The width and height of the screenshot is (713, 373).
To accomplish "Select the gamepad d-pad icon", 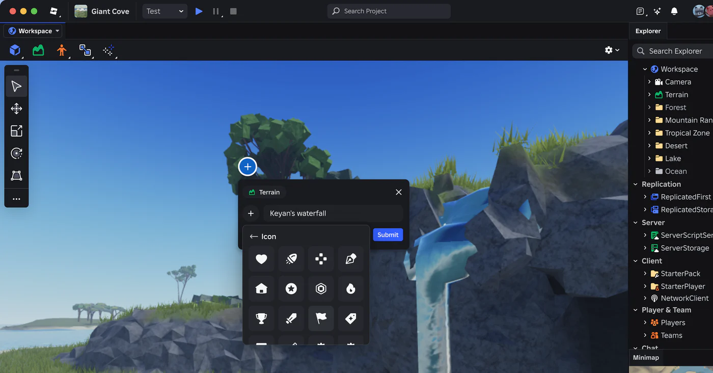I will click(321, 259).
